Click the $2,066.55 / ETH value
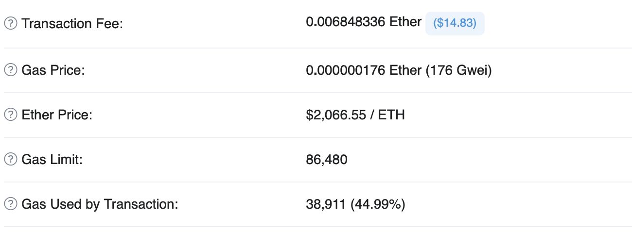The height and width of the screenshot is (232, 632). (355, 115)
